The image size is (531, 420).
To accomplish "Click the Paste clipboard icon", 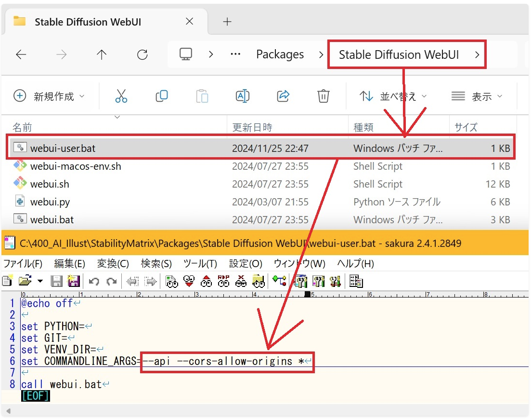I will (202, 96).
